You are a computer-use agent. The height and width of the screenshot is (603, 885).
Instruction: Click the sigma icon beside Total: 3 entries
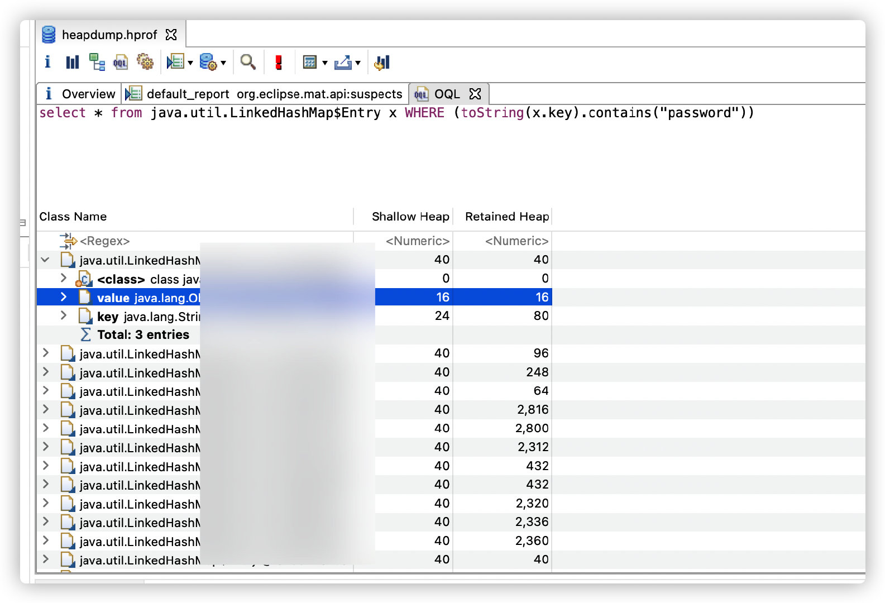point(86,334)
